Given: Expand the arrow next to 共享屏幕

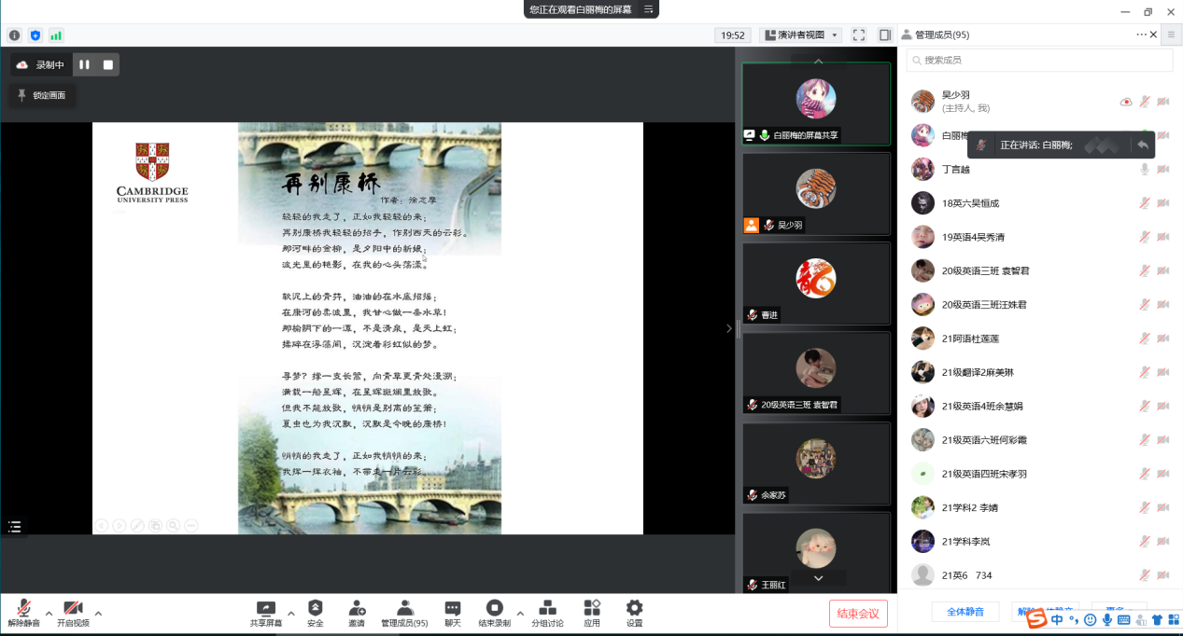Looking at the screenshot, I should tap(290, 613).
